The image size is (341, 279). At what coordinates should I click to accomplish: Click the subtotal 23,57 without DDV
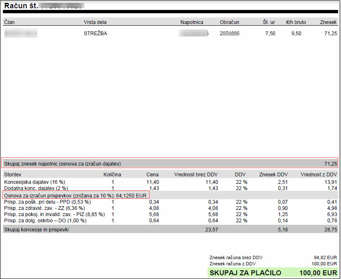click(212, 230)
